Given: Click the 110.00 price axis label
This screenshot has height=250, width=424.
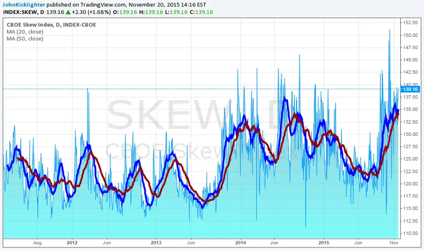Looking at the screenshot, I should 410,233.
